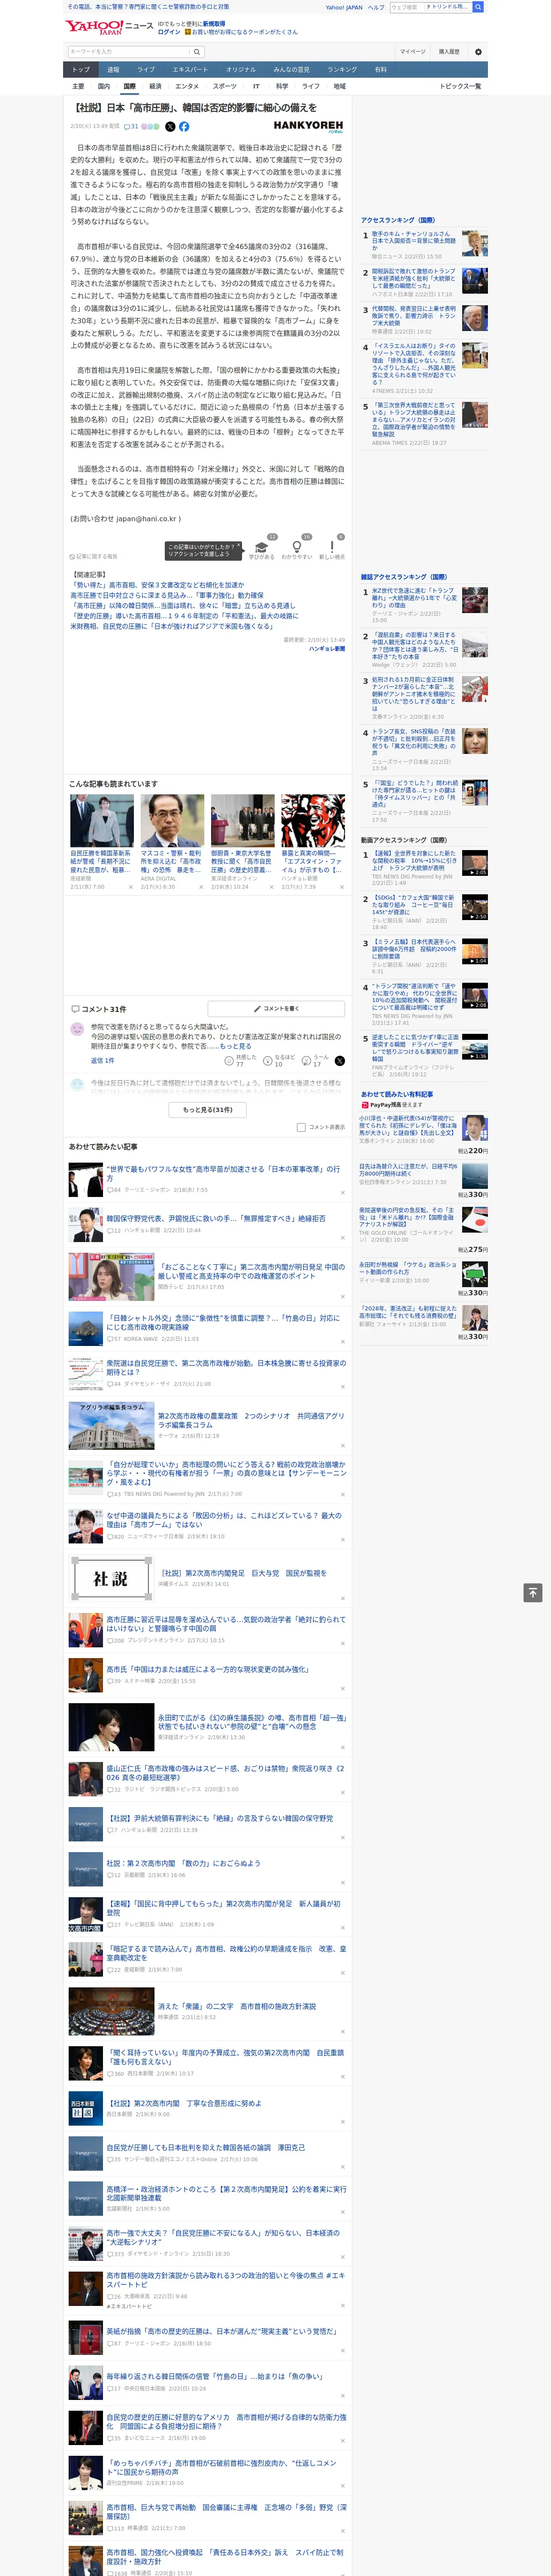Play video 【速報】全世界を対象にした新たな関税 thumbnail
The image size is (551, 2576).
(475, 863)
